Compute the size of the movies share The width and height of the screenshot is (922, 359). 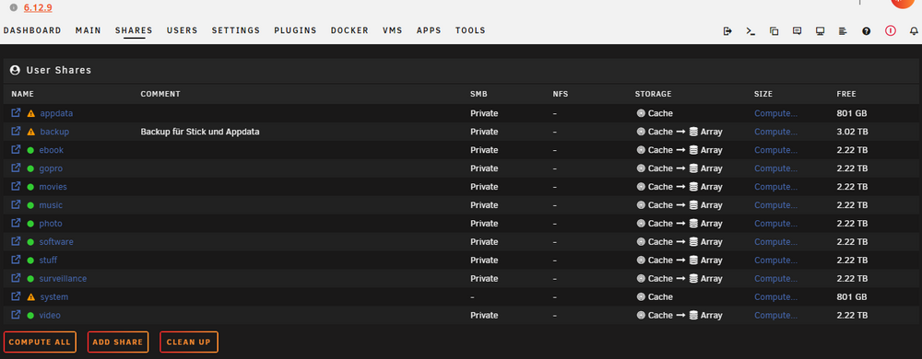[775, 187]
